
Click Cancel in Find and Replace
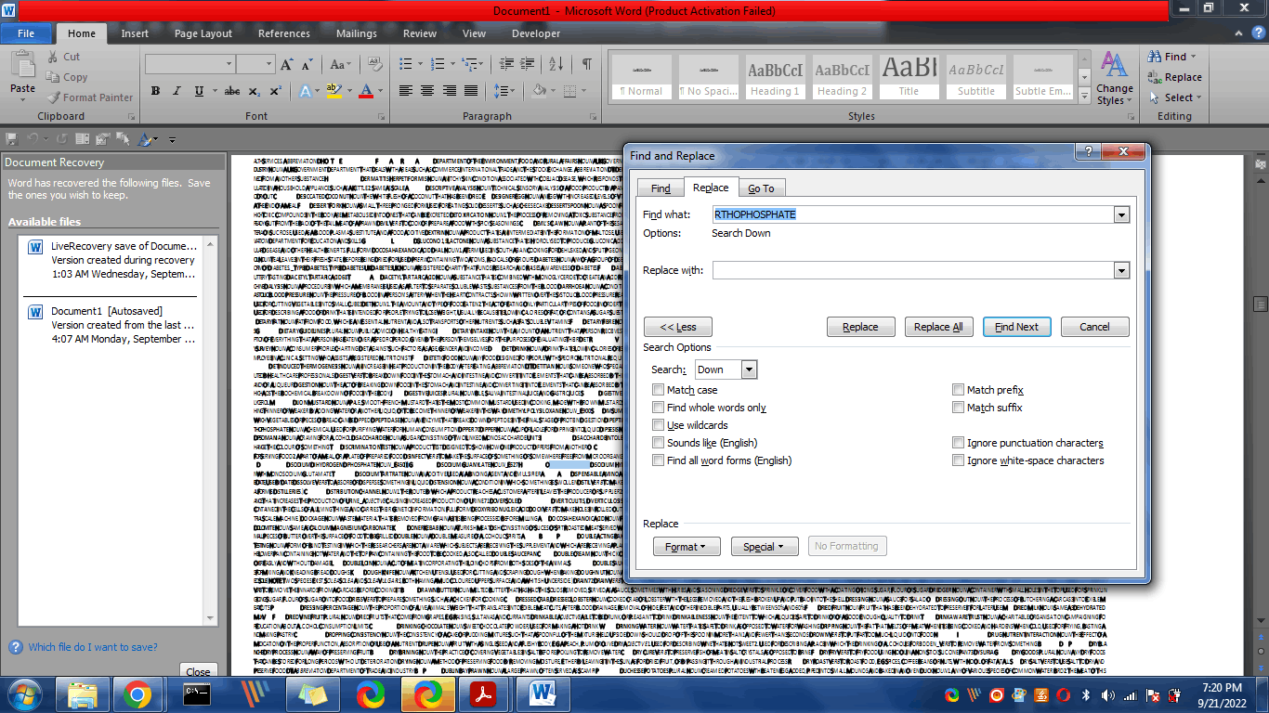pyautogui.click(x=1094, y=327)
